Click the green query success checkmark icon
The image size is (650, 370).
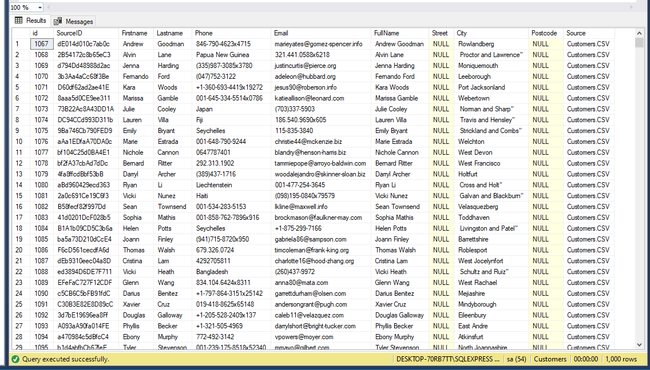click(15, 359)
